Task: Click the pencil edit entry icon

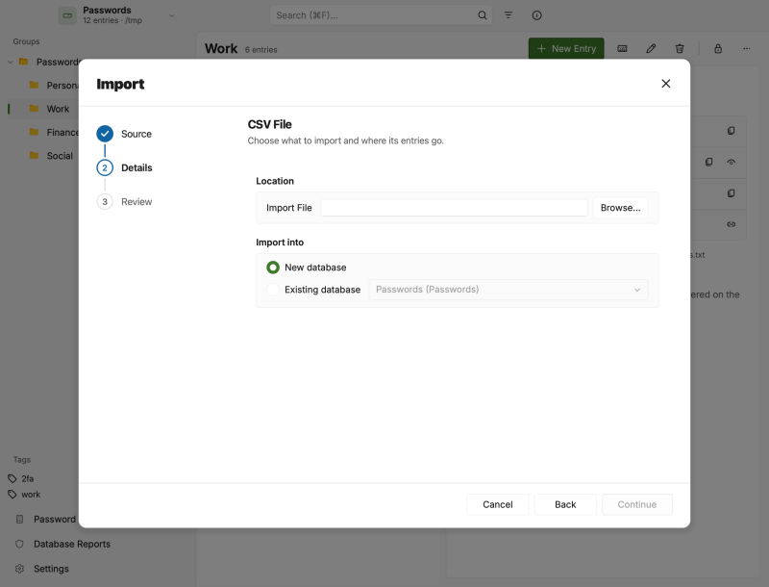Action: (651, 48)
